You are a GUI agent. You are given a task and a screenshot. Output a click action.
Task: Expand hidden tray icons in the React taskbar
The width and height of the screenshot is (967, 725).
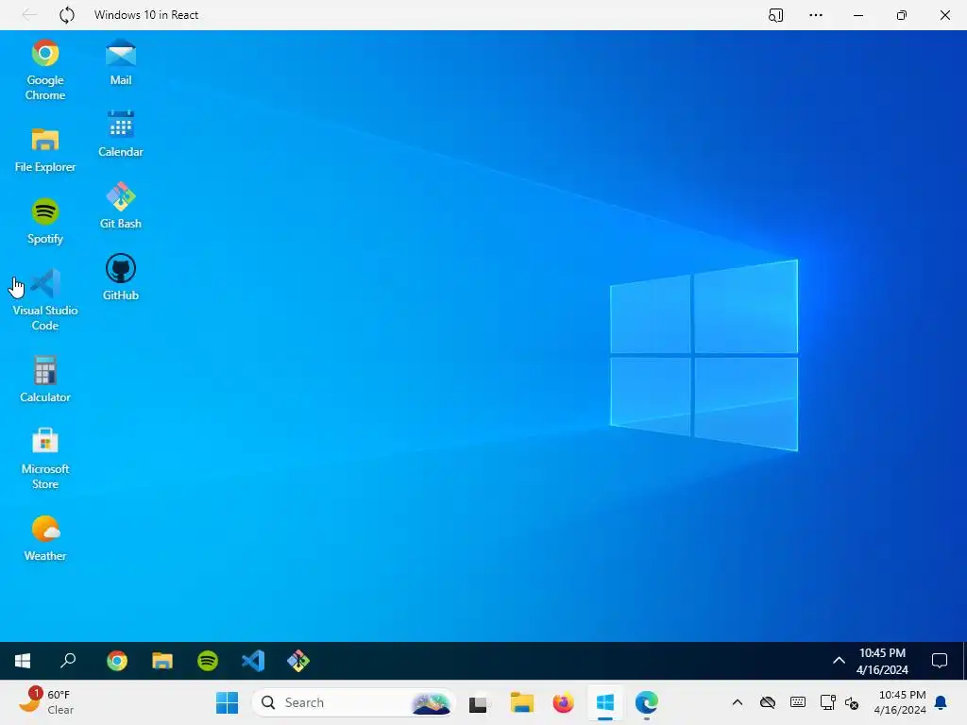839,661
